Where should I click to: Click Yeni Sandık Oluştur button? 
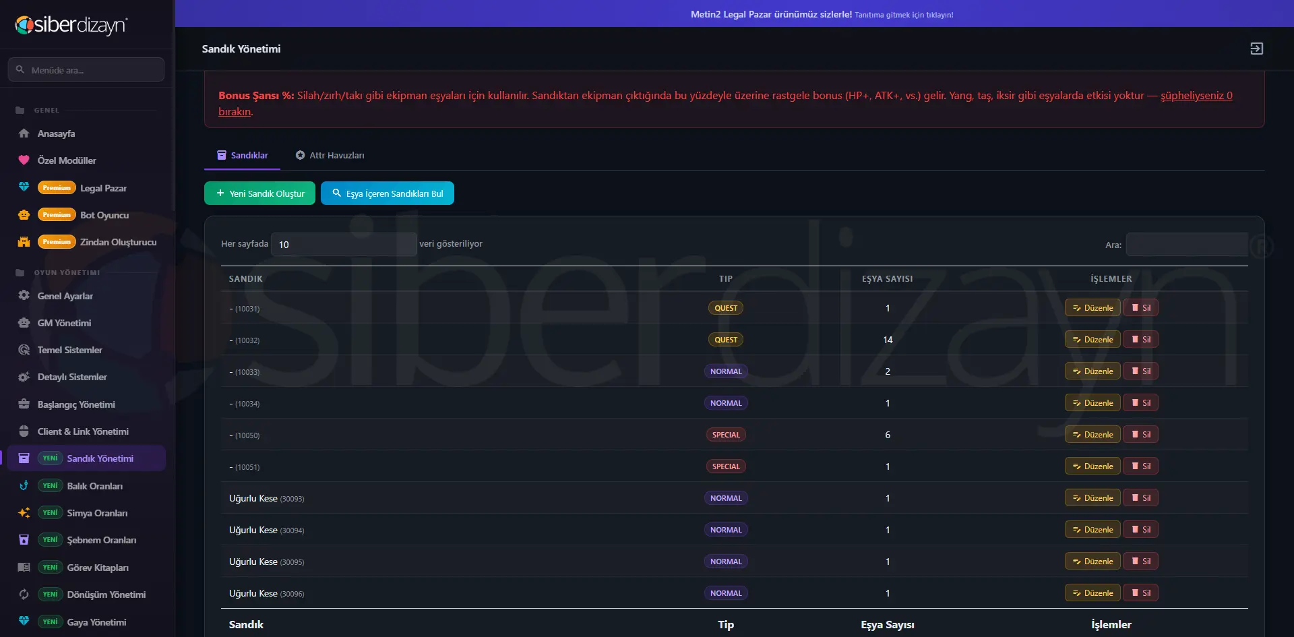coord(259,193)
